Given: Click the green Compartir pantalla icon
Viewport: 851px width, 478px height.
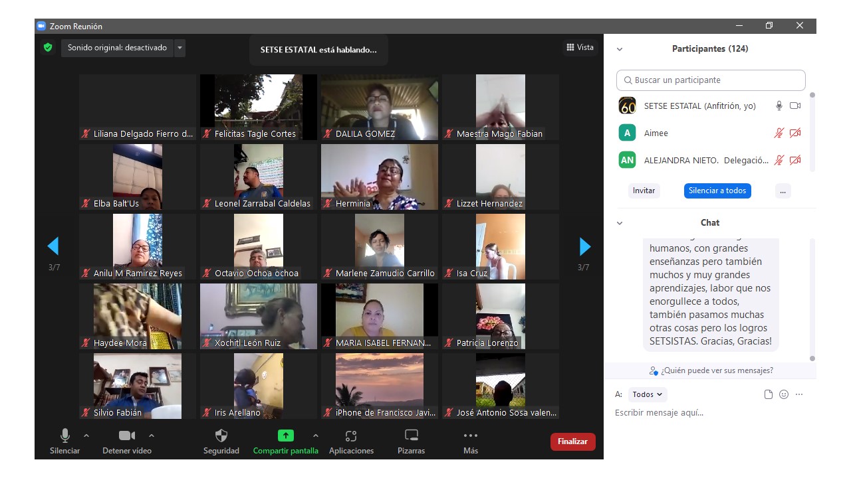Looking at the screenshot, I should point(285,436).
